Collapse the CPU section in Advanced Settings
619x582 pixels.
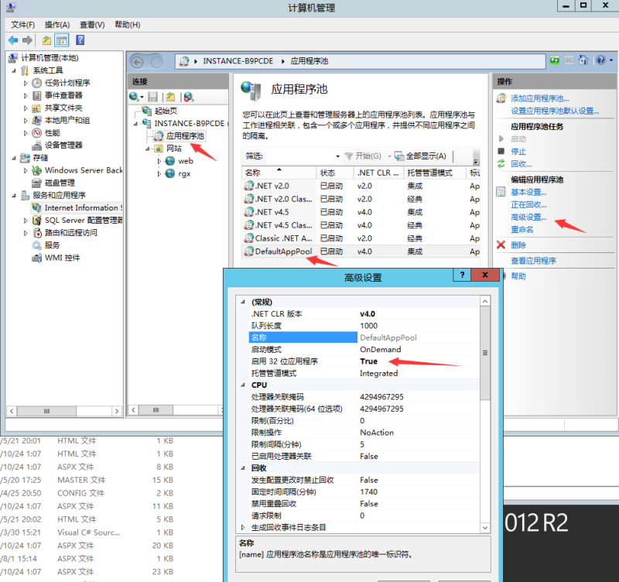point(243,385)
